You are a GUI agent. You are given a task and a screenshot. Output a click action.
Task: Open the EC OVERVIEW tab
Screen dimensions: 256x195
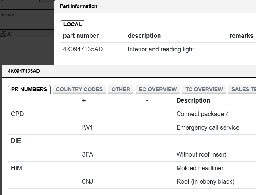[158, 89]
